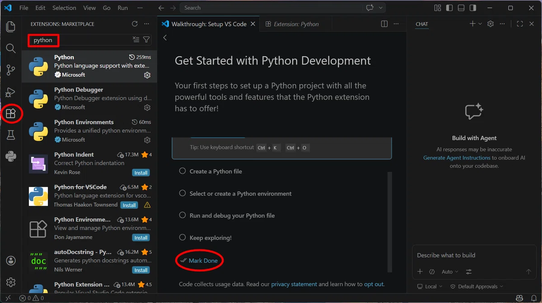
Task: Open the Run menu
Action: click(122, 8)
